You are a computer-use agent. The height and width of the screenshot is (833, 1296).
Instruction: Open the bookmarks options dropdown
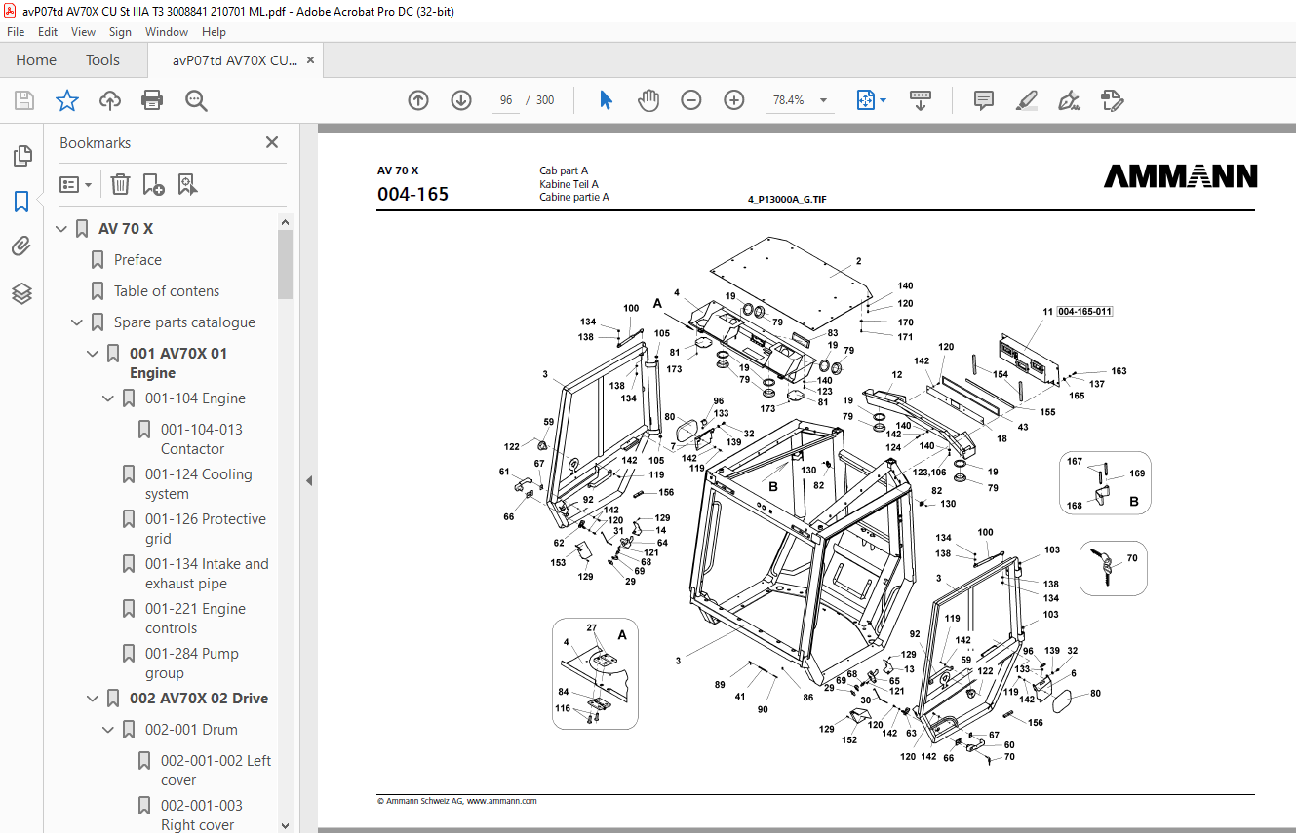tap(75, 184)
